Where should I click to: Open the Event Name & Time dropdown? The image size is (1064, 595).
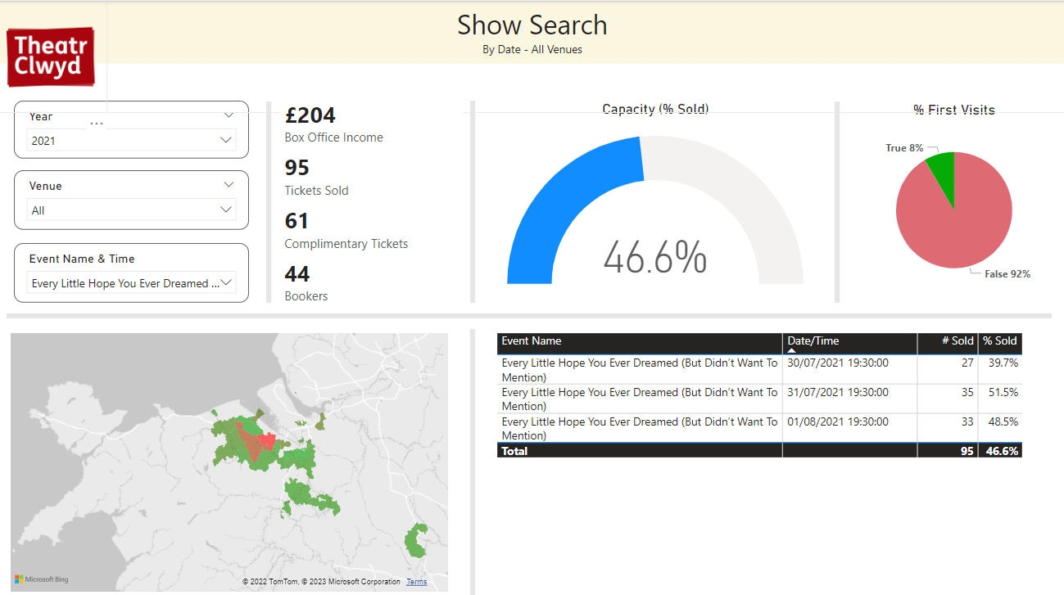coord(131,283)
